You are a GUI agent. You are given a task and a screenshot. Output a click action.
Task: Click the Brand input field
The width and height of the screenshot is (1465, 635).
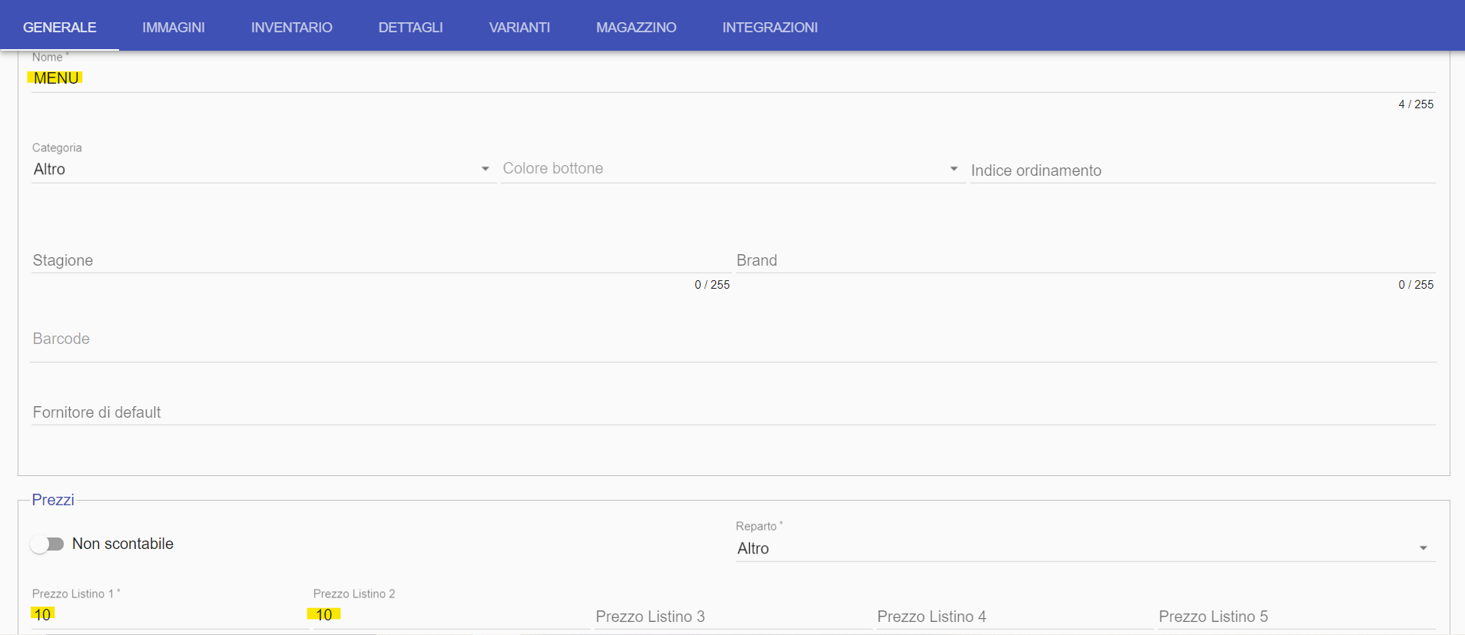pyautogui.click(x=1085, y=260)
